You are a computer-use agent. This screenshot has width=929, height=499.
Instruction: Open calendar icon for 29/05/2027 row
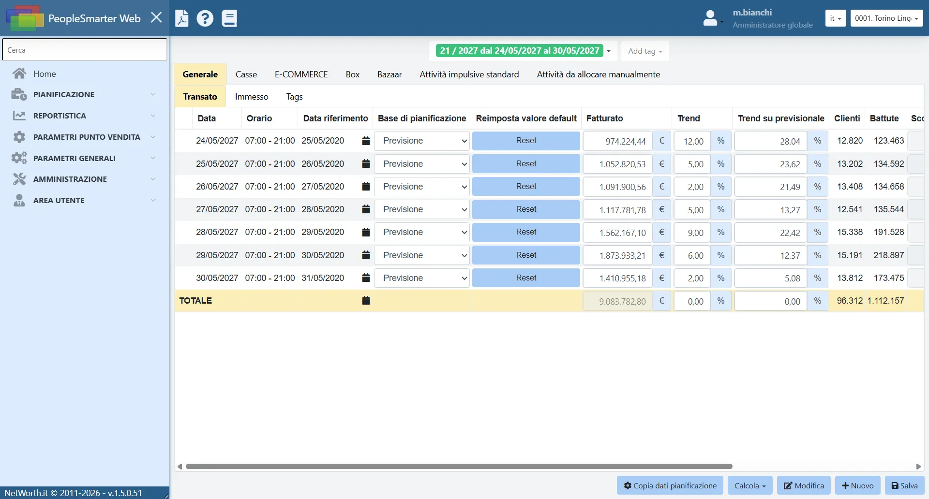366,255
